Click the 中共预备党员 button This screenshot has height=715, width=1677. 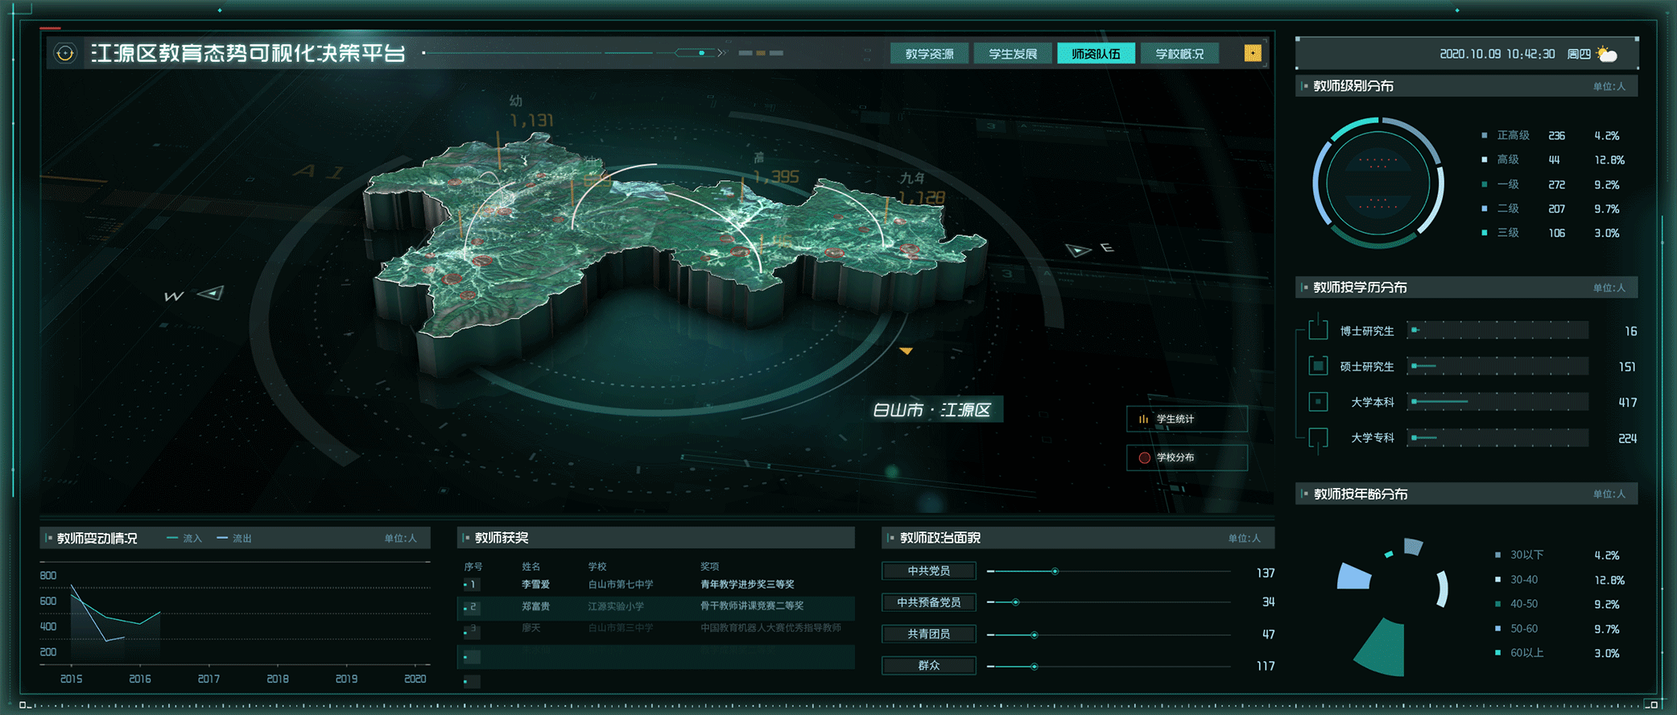929,602
